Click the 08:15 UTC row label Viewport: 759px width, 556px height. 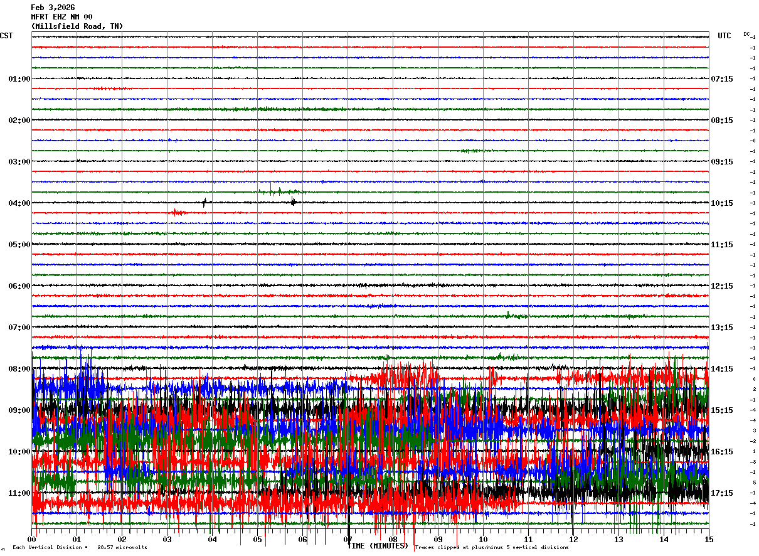pos(722,120)
